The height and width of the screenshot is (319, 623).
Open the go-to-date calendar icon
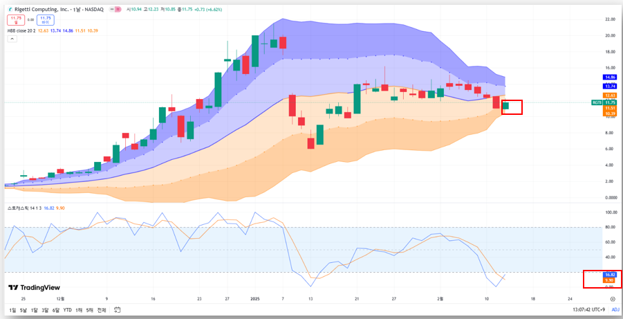[118, 310]
